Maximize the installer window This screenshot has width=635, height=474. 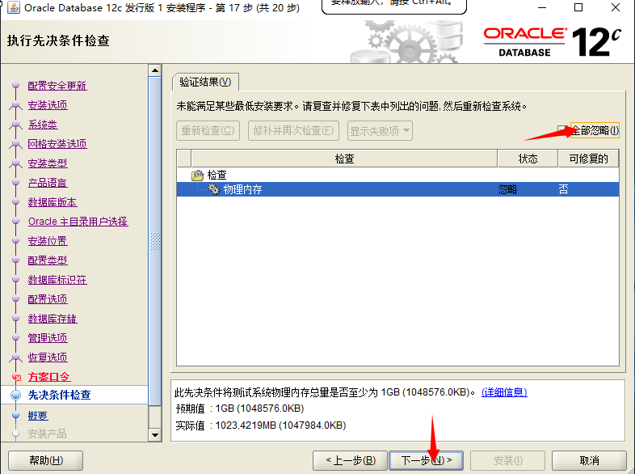(x=578, y=7)
